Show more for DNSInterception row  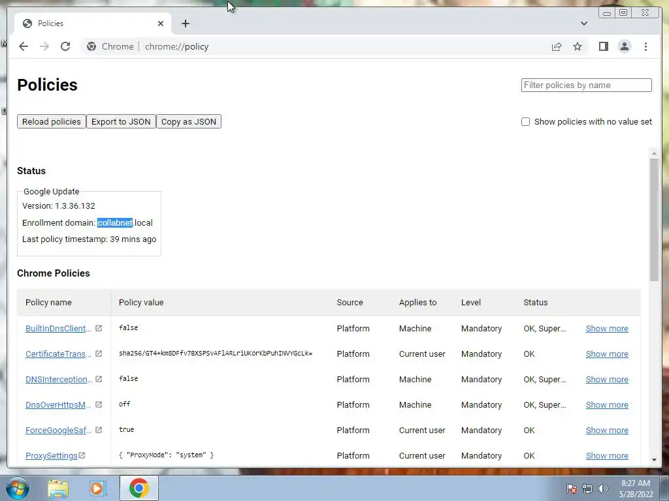pos(607,379)
